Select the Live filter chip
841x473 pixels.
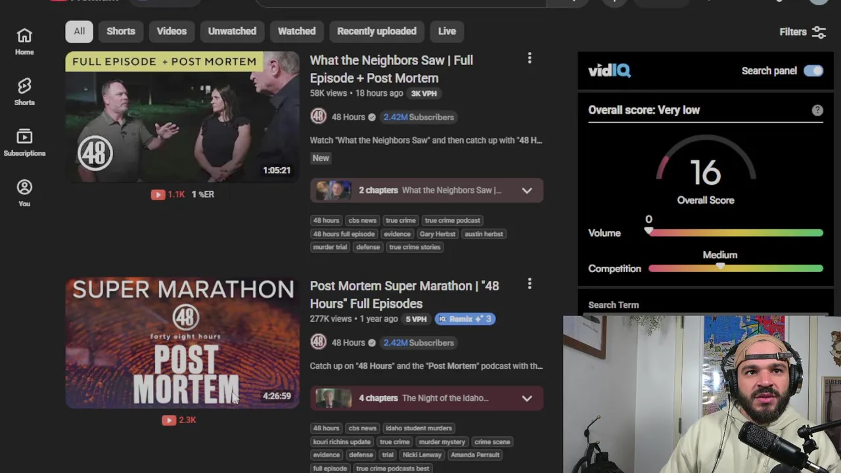[x=447, y=31]
